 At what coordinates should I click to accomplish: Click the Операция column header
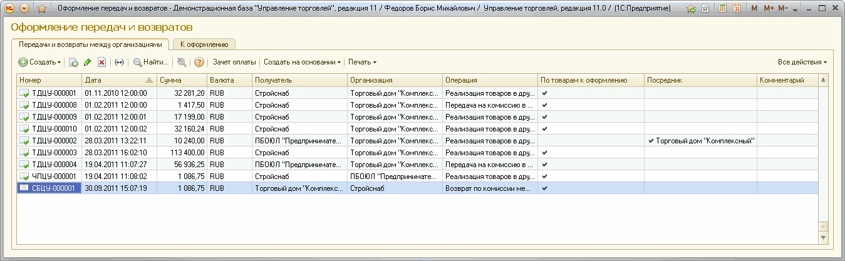coord(490,80)
